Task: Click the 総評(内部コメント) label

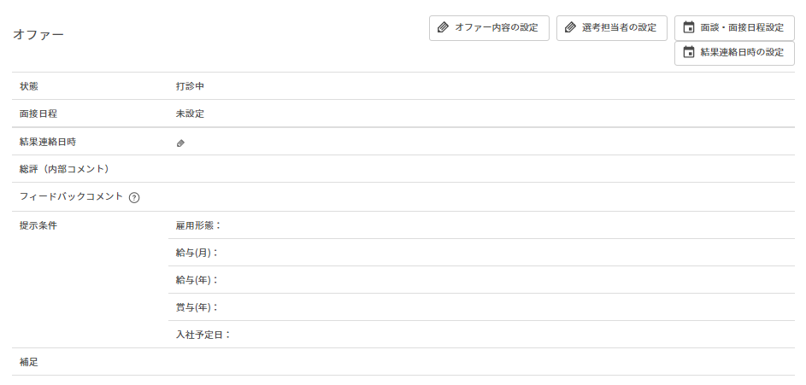Action: click(64, 169)
